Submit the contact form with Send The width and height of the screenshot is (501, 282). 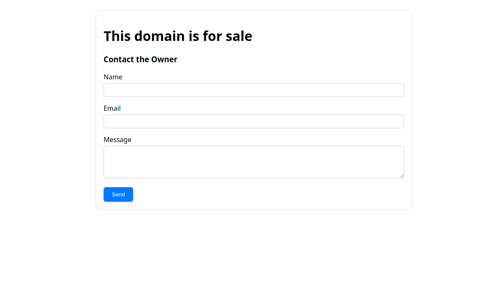pyautogui.click(x=118, y=194)
